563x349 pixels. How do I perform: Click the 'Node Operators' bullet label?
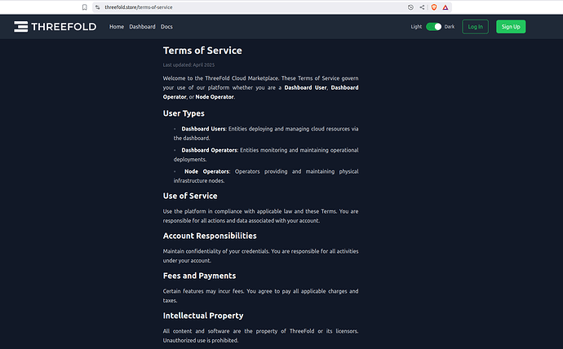(207, 171)
